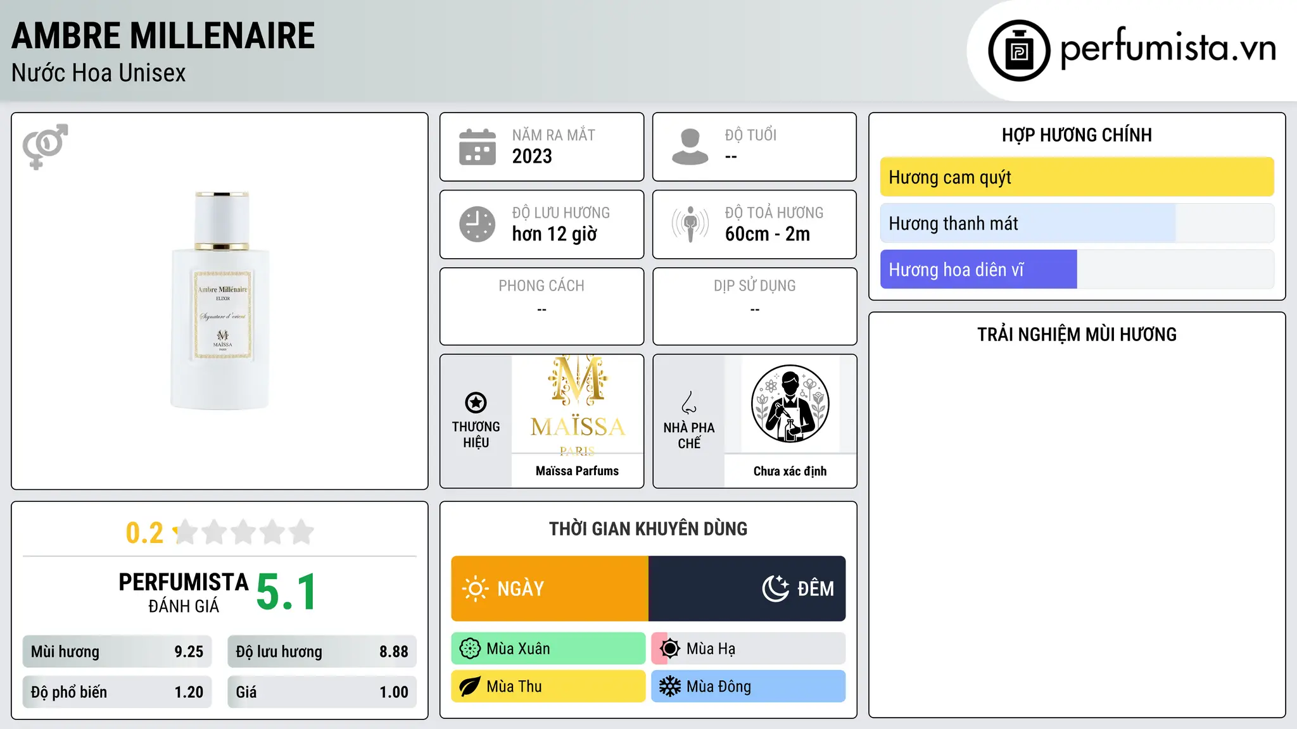1297x729 pixels.
Task: Click the Thời gian khuyên dùng heading
Action: pos(648,528)
